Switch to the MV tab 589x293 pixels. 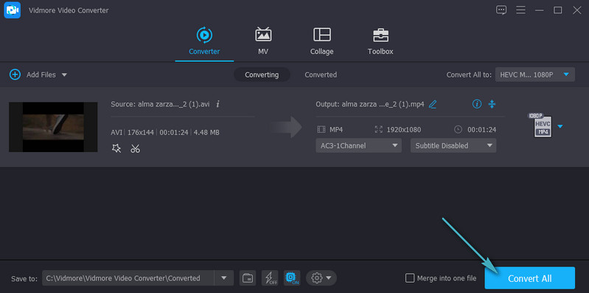263,41
